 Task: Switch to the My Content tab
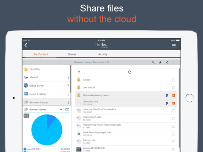click(41, 54)
